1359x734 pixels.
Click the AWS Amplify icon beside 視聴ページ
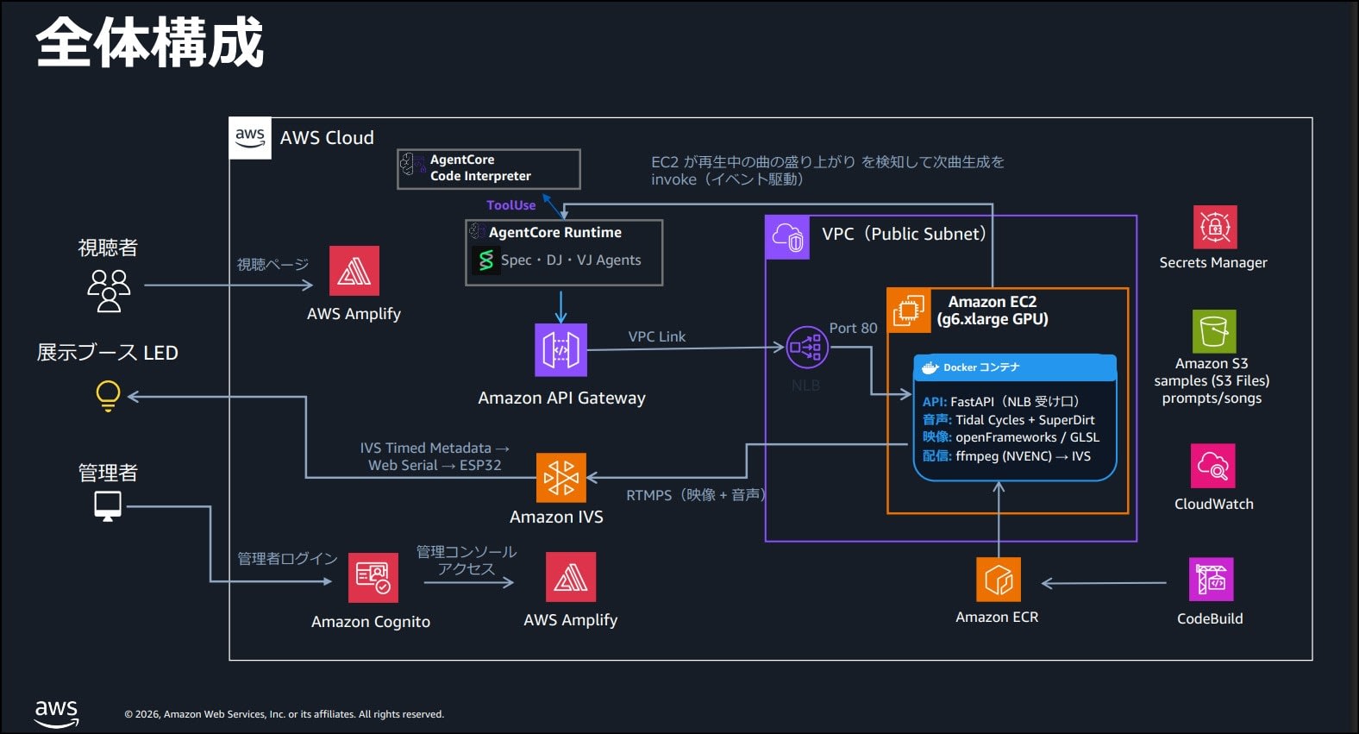[x=354, y=271]
